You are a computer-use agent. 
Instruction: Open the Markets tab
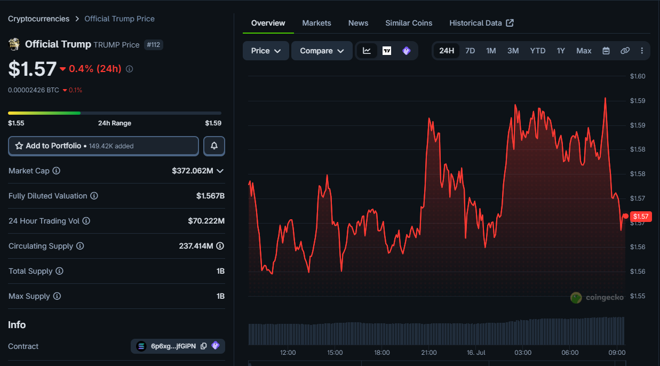click(x=316, y=23)
